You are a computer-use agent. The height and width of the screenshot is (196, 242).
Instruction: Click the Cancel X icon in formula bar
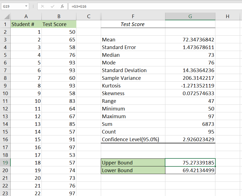(43, 6)
